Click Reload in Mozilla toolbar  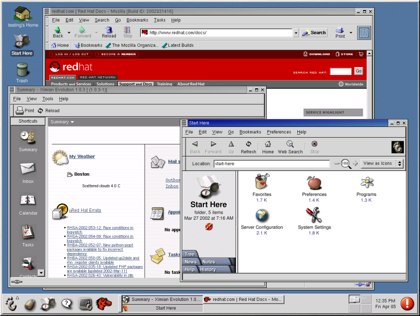(109, 32)
